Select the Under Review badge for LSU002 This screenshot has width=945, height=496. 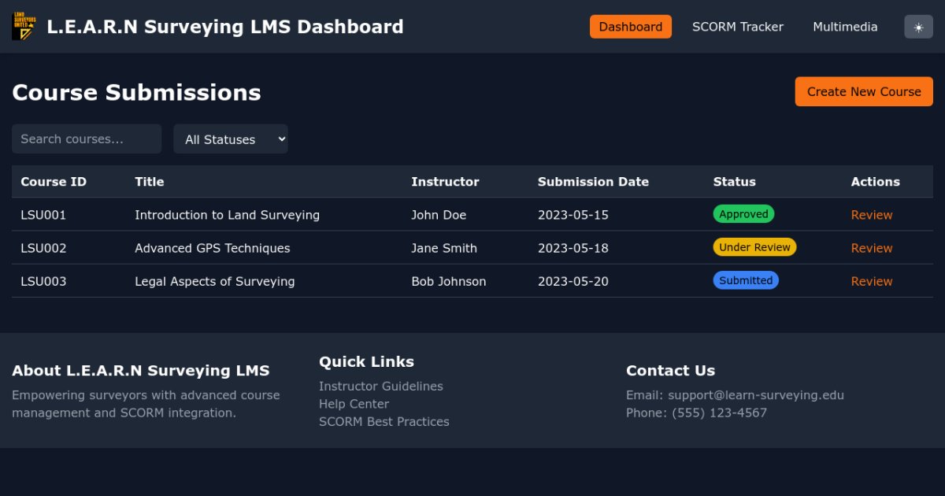pos(754,246)
